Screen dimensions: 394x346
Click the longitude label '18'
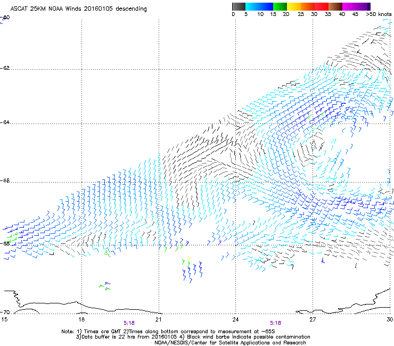pyautogui.click(x=81, y=319)
